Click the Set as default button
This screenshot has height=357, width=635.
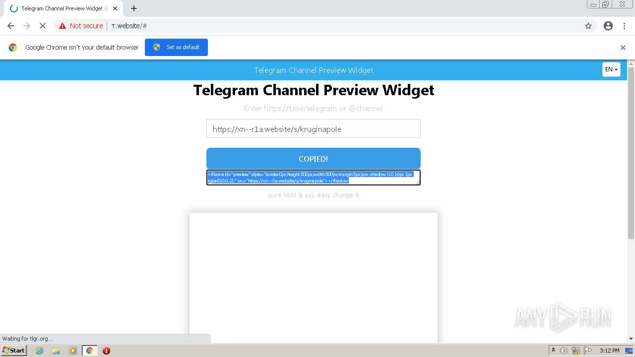point(176,47)
